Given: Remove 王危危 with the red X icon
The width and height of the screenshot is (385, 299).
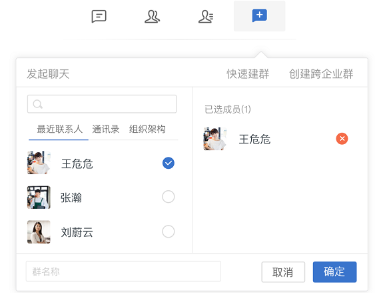Looking at the screenshot, I should pyautogui.click(x=342, y=139).
